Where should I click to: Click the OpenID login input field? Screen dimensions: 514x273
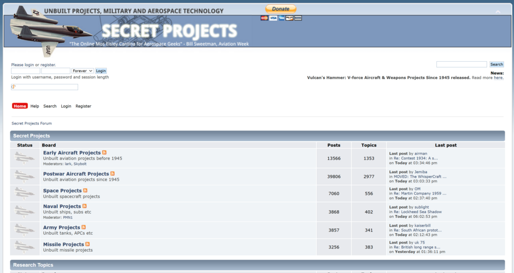45,87
